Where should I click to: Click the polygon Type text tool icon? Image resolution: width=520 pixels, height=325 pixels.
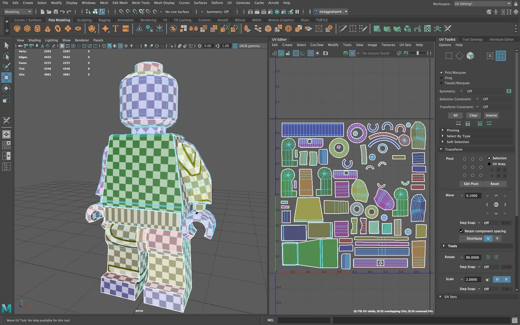116,29
